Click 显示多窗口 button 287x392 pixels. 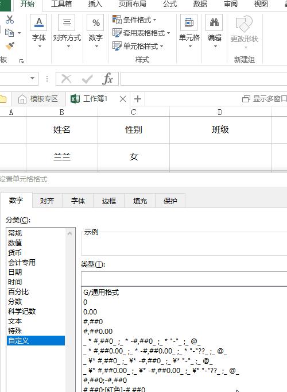click(x=265, y=99)
